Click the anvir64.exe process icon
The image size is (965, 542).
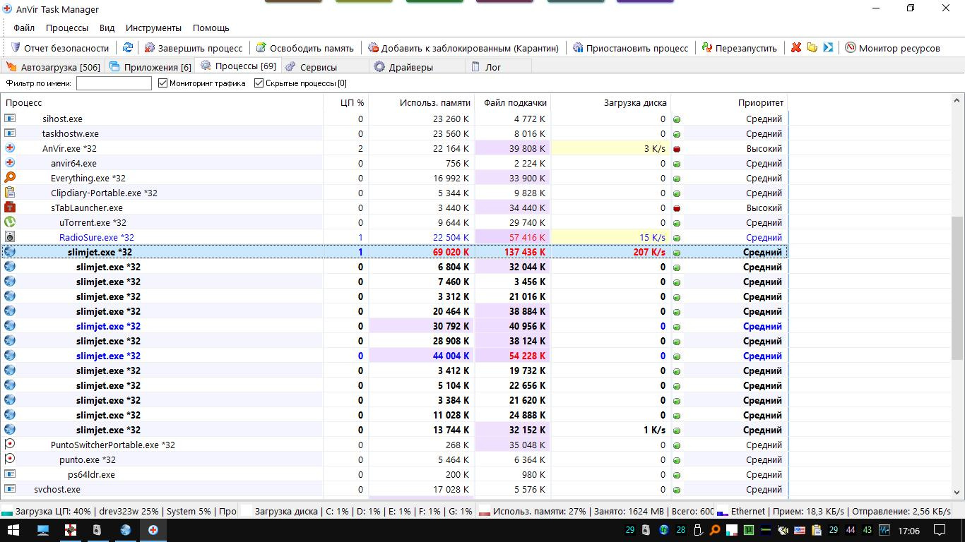pyautogui.click(x=10, y=163)
